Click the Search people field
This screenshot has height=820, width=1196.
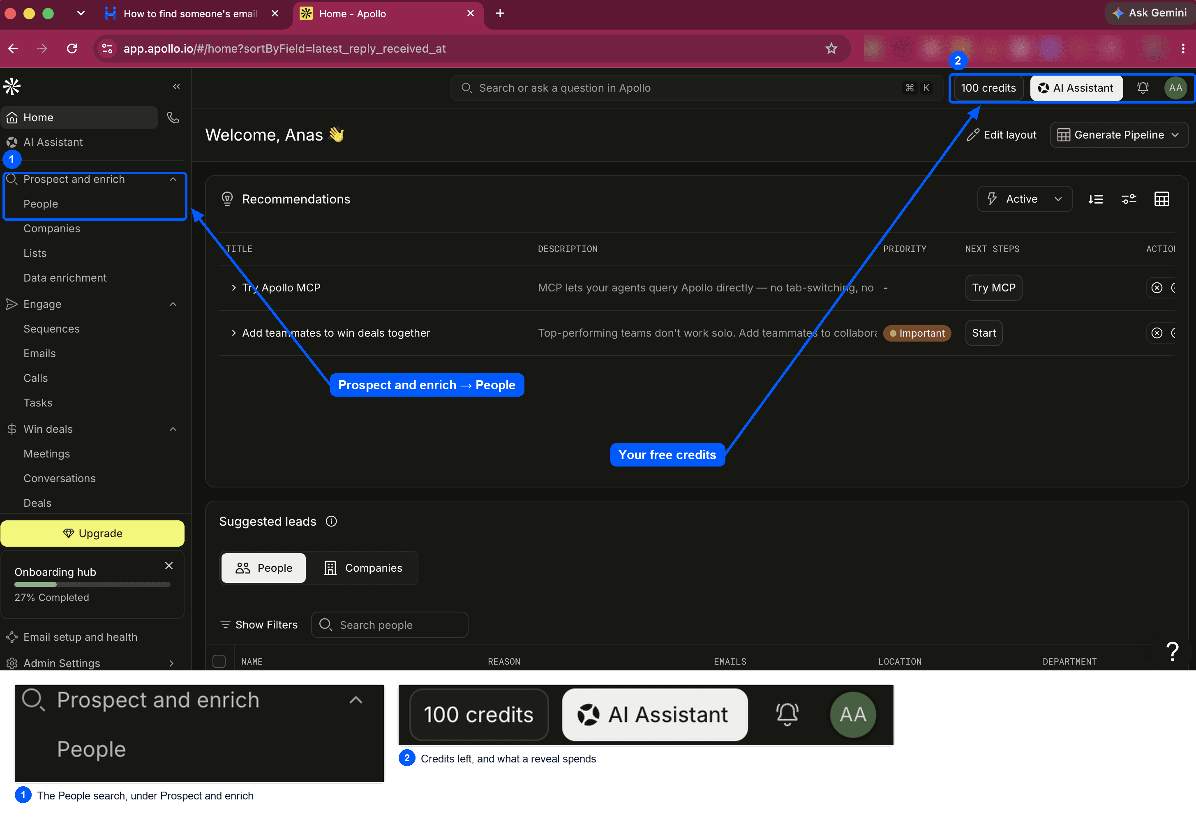tap(390, 625)
